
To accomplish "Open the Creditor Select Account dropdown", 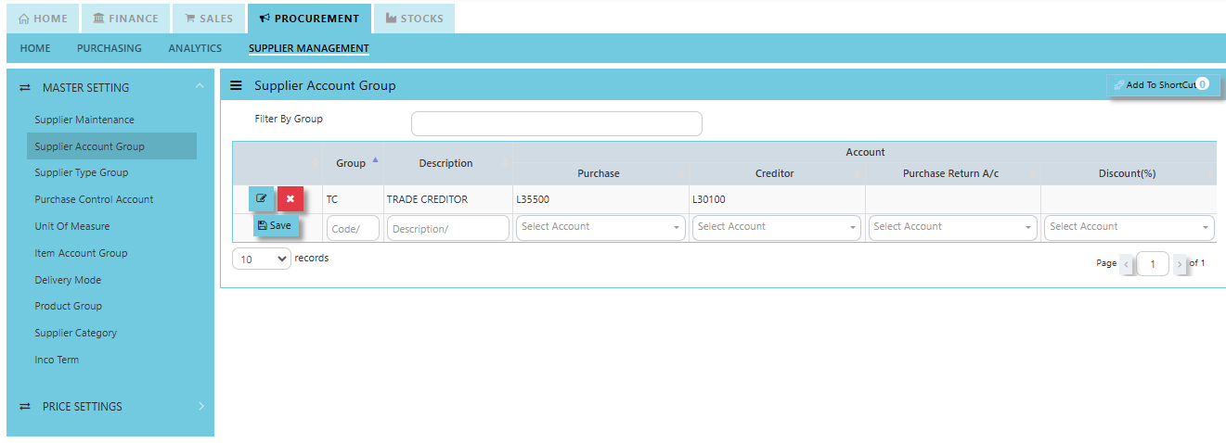I will click(x=777, y=227).
